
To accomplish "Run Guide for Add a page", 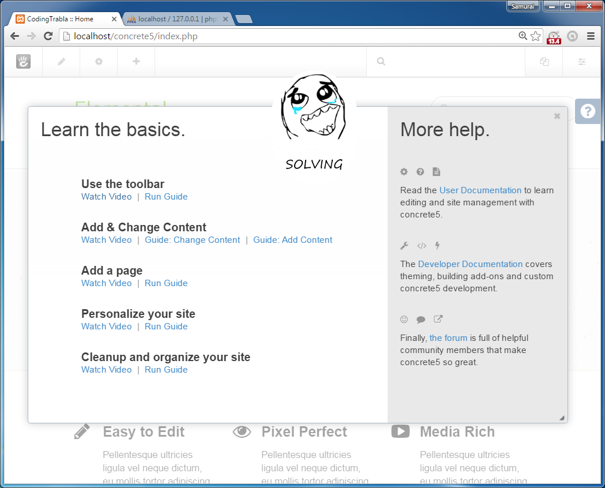I will pyautogui.click(x=166, y=283).
